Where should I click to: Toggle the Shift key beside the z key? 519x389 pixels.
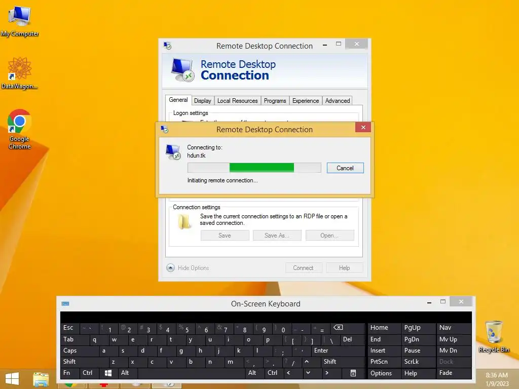click(x=84, y=362)
